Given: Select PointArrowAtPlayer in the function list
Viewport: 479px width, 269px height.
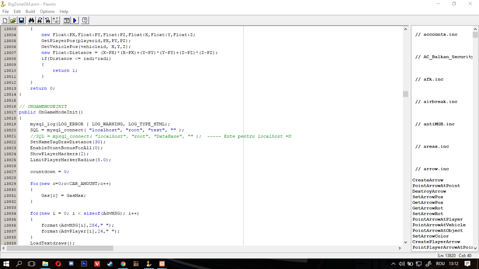Looking at the screenshot, I should 437,219.
